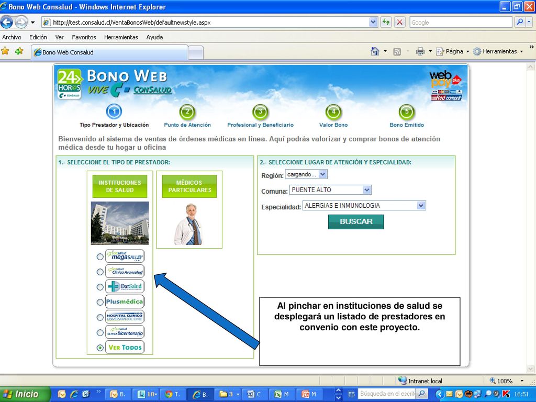Click step 2 circle Punto de Atención
The height and width of the screenshot is (402, 536).
coord(187,112)
